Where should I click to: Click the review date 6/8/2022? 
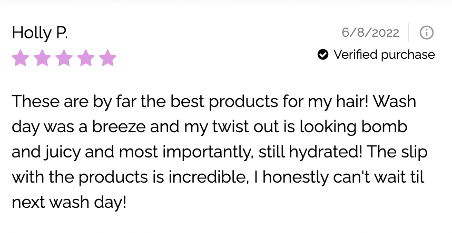coord(370,33)
